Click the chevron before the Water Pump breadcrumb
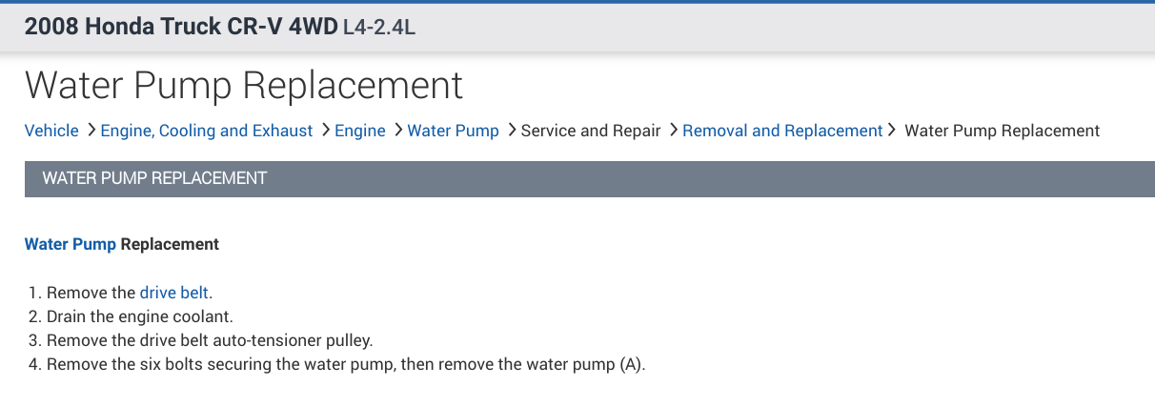The height and width of the screenshot is (407, 1155). point(397,130)
